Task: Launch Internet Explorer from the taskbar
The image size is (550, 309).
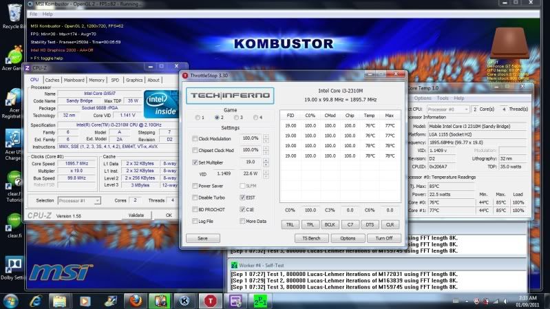Action: (x=36, y=300)
